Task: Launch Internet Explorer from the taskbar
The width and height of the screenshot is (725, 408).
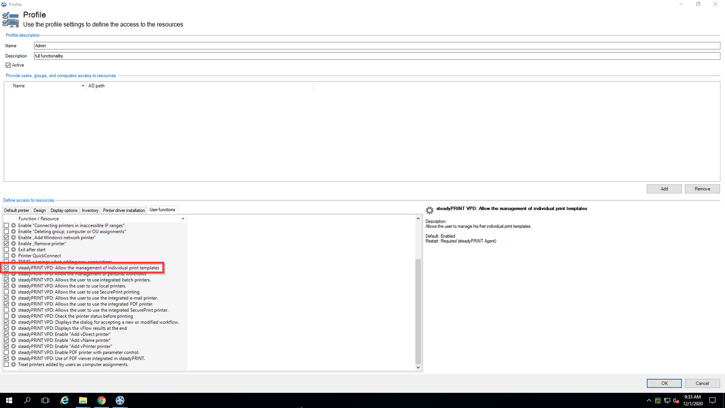Action: click(x=64, y=400)
